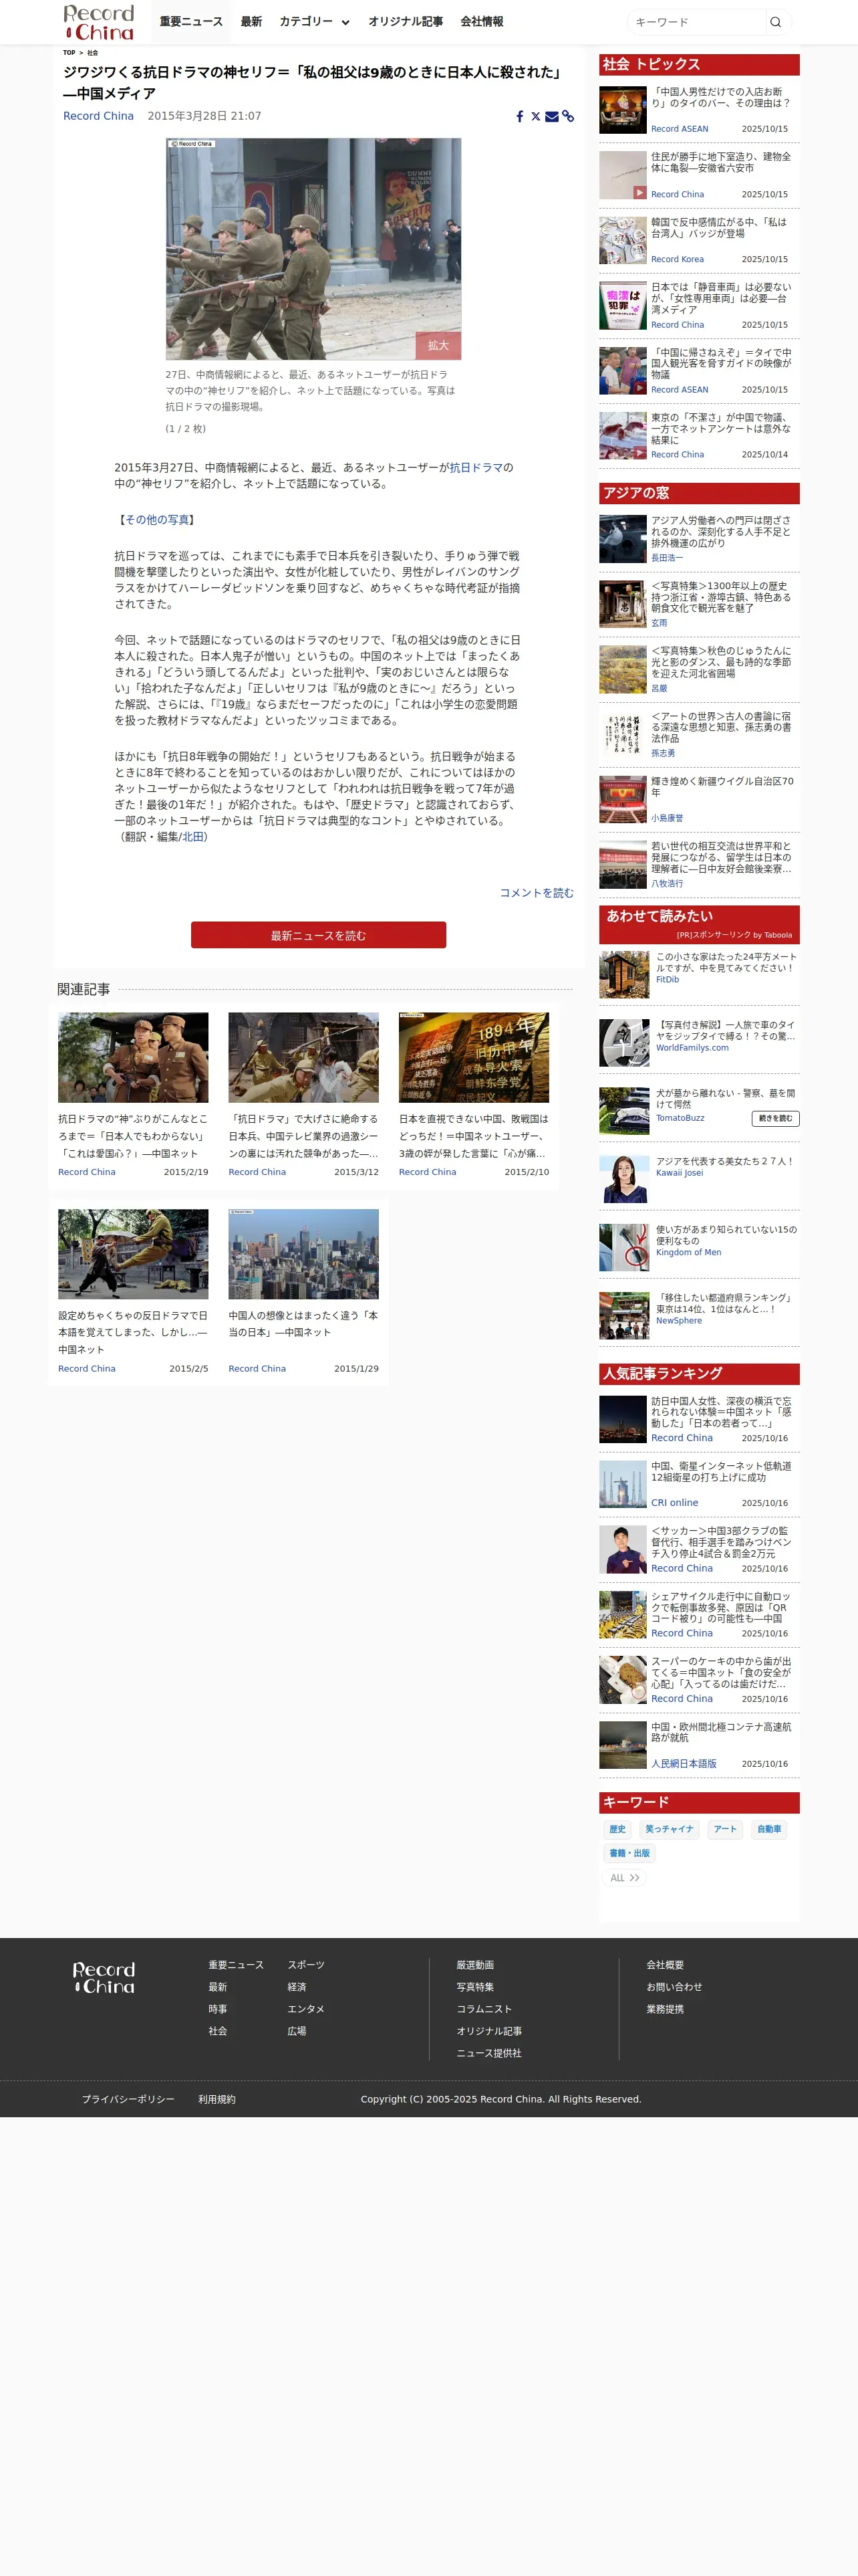
Task: Open related article 中国人の想像とはまったく違う
Action: coord(303,1324)
